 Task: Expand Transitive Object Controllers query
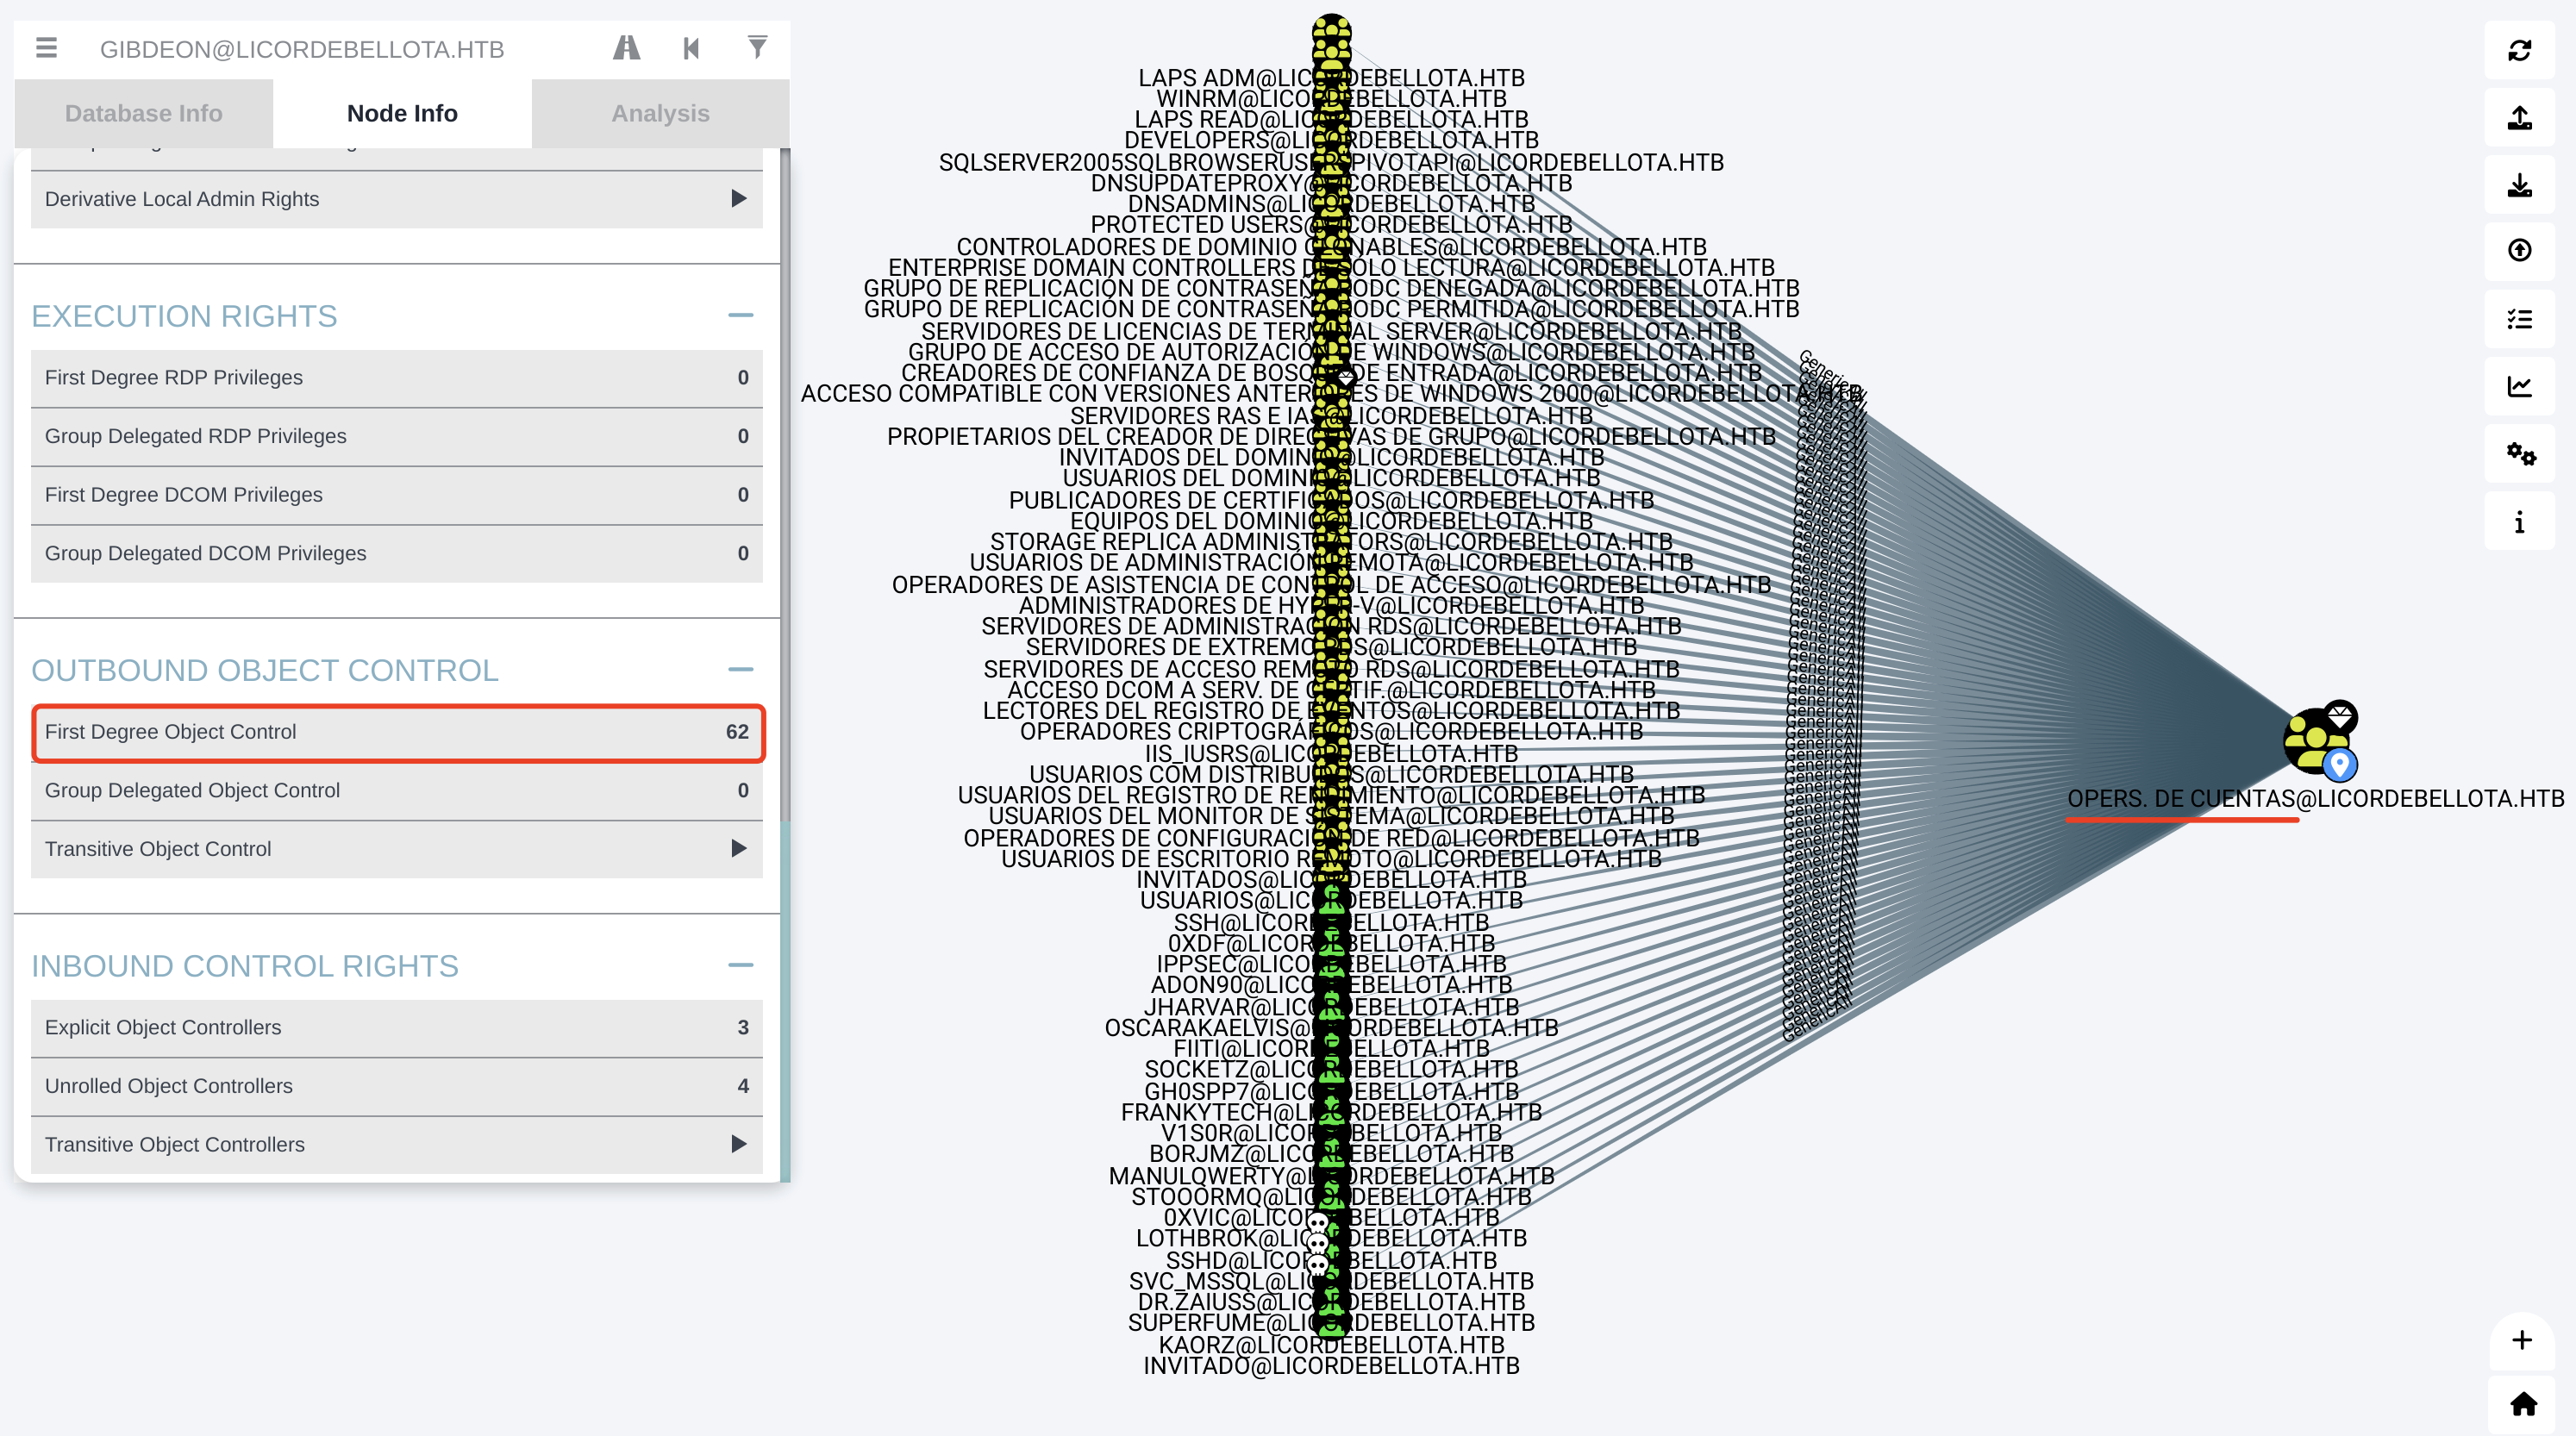(x=738, y=1143)
